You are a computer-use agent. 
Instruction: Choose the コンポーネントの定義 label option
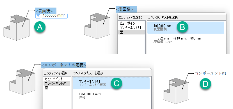111,83
